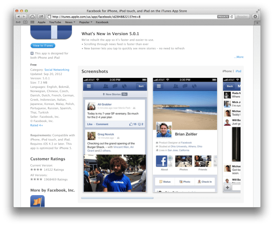Click the Facebook app icon image

(x=51, y=32)
